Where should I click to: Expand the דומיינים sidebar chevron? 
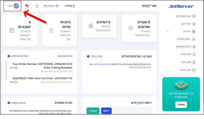[168, 31]
